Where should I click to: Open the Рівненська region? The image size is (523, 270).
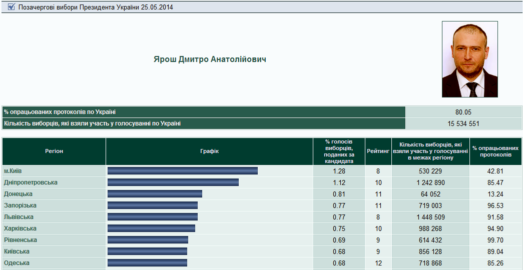pyautogui.click(x=21, y=240)
